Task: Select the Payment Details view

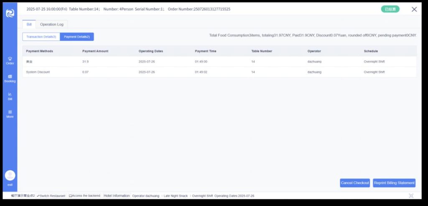Action: click(77, 37)
